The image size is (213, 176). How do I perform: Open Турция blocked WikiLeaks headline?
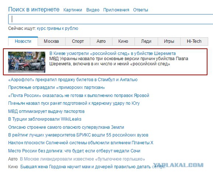coord(45,119)
